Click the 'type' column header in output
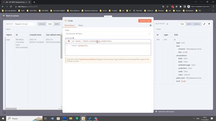The image size is (216, 121). [x=166, y=35]
